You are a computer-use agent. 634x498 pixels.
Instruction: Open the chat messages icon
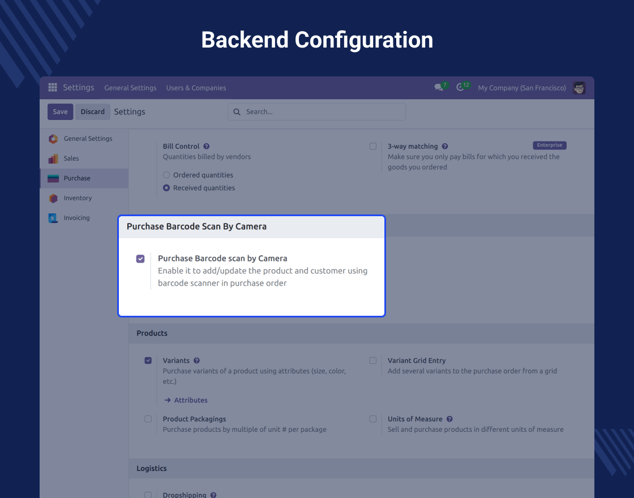[x=438, y=88]
